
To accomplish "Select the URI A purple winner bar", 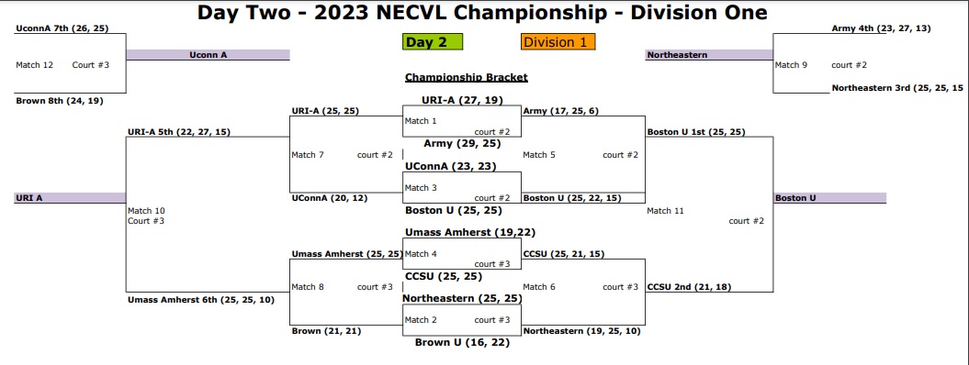I will [70, 198].
